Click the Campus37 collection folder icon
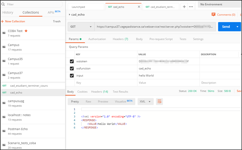The image size is (242, 150). pos(4,75)
